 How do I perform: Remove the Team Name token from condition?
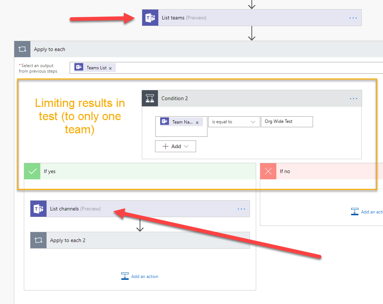coord(197,122)
